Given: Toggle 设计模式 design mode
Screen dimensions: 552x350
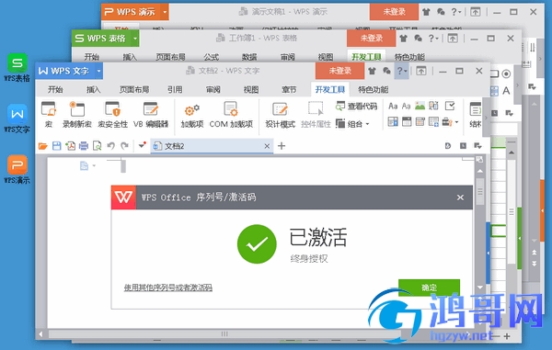Looking at the screenshot, I should [x=281, y=114].
